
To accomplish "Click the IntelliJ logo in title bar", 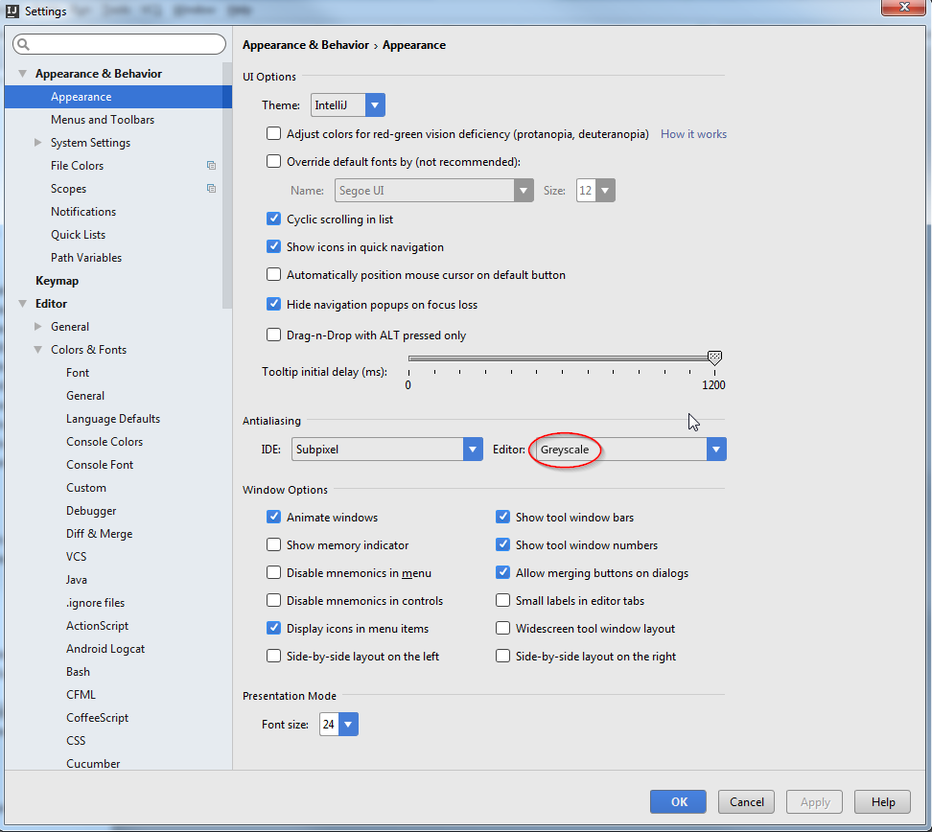I will 12,12.
